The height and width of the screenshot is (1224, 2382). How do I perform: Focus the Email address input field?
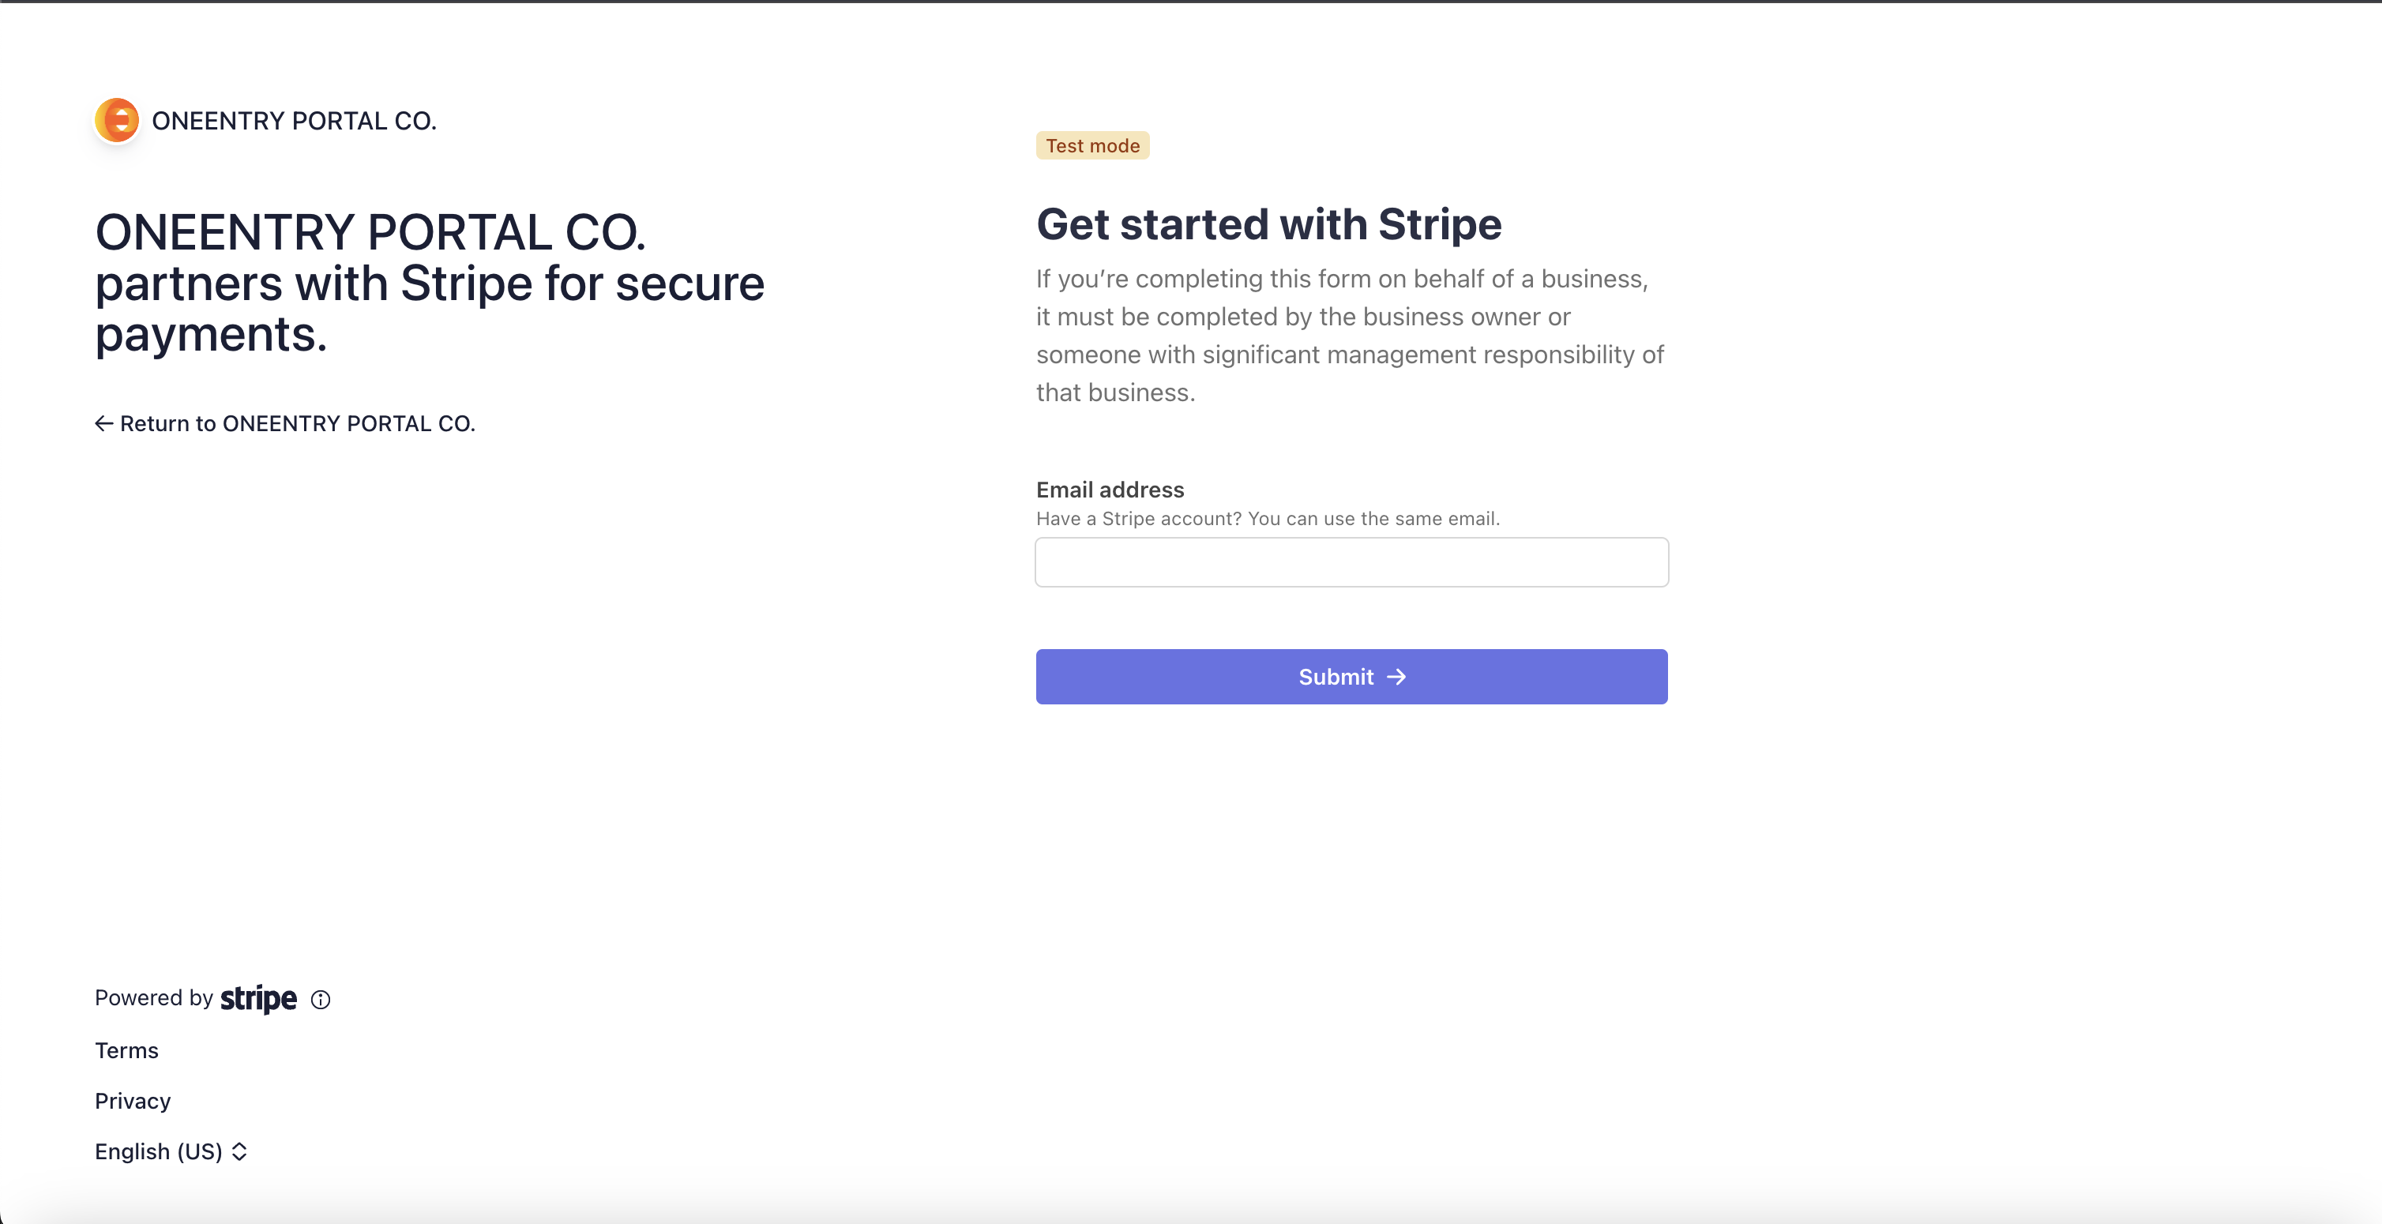[x=1351, y=562]
